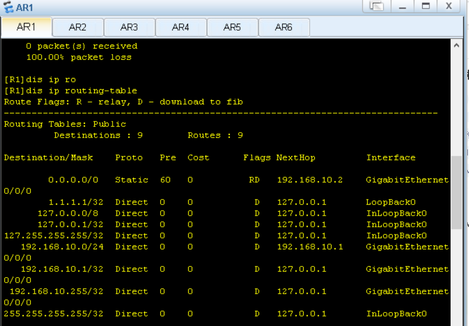Click the 'Interface' column header
Image resolution: width=469 pixels, height=326 pixels.
click(391, 158)
